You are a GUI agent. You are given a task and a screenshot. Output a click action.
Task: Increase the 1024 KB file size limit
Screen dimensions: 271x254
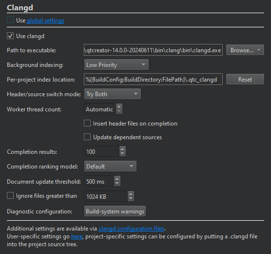click(131, 194)
